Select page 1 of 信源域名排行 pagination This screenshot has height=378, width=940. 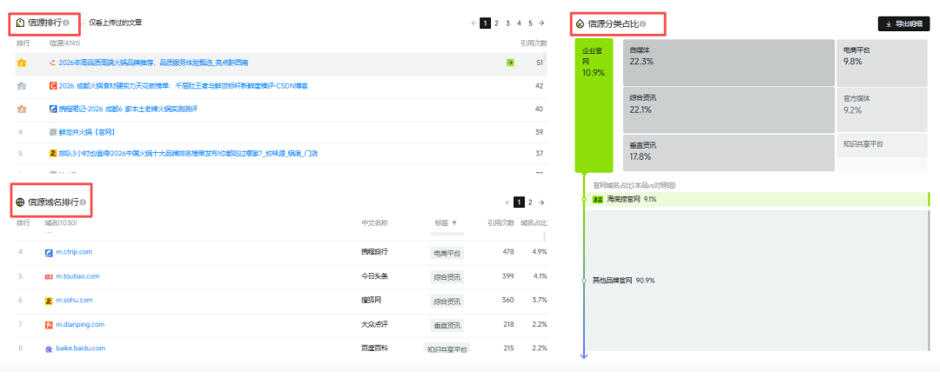click(519, 202)
